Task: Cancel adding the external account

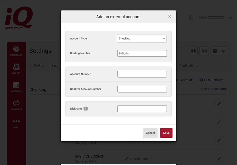Action: [x=150, y=133]
